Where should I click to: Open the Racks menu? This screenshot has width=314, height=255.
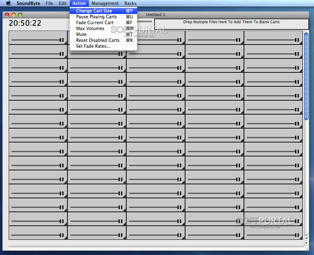[131, 3]
